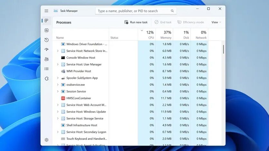This screenshot has width=269, height=151.
Task: Click Run new task button
Action: (x=136, y=22)
